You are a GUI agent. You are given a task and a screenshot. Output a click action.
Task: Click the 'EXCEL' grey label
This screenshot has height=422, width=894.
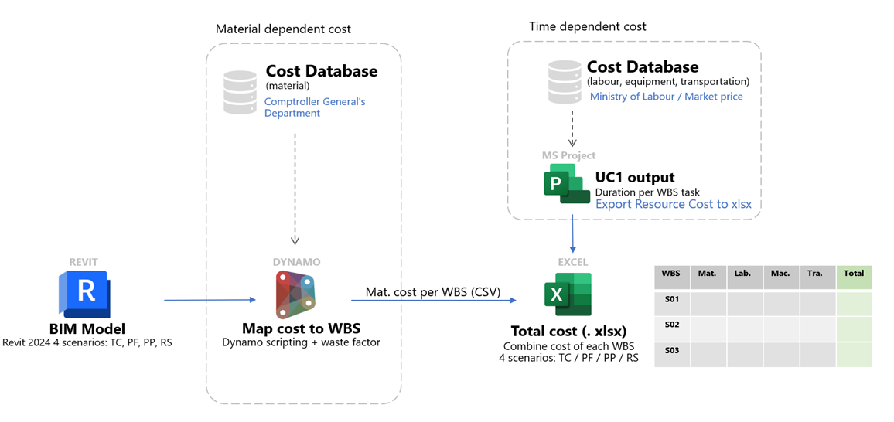point(574,263)
